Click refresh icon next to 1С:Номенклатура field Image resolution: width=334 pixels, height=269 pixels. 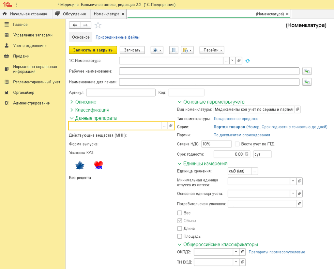click(248, 61)
